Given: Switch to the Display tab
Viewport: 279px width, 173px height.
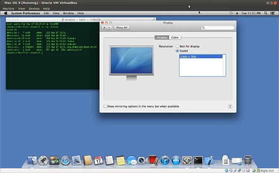Looking at the screenshot, I should (x=162, y=38).
